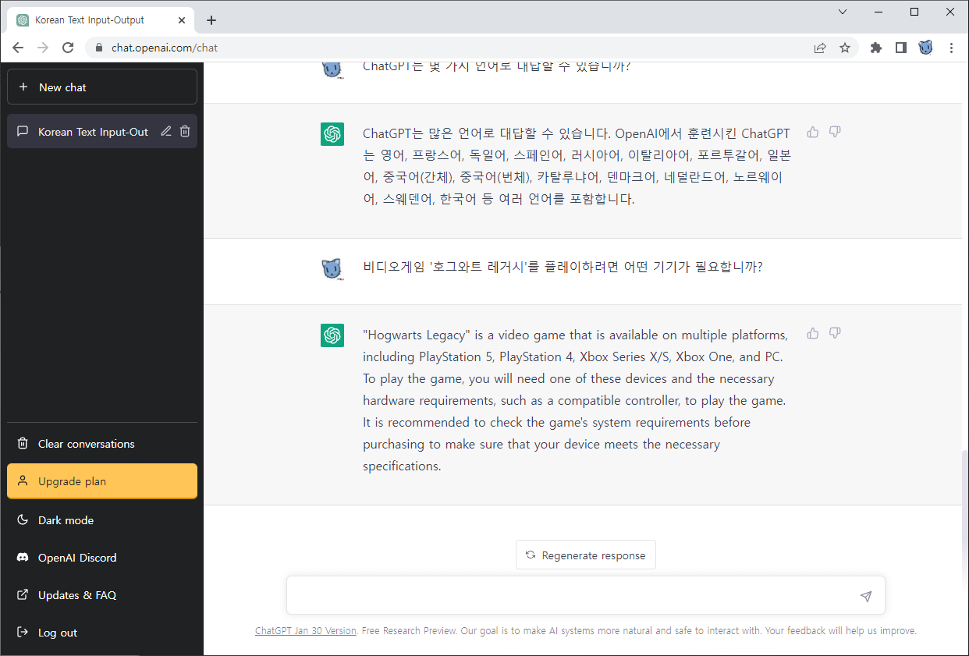Bookmark this tab with star icon
The width and height of the screenshot is (969, 656).
click(845, 48)
